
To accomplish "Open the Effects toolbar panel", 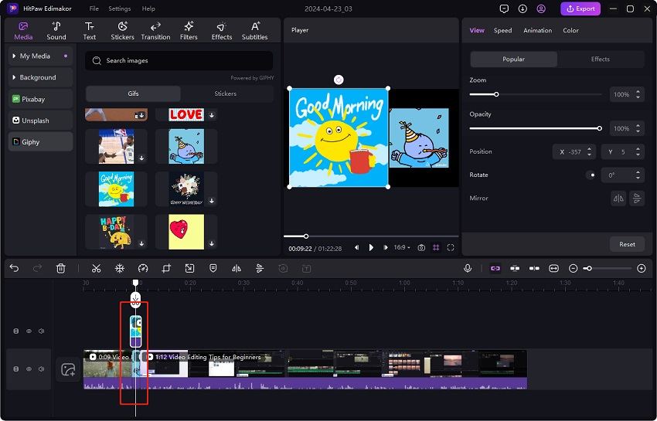I will click(x=222, y=31).
